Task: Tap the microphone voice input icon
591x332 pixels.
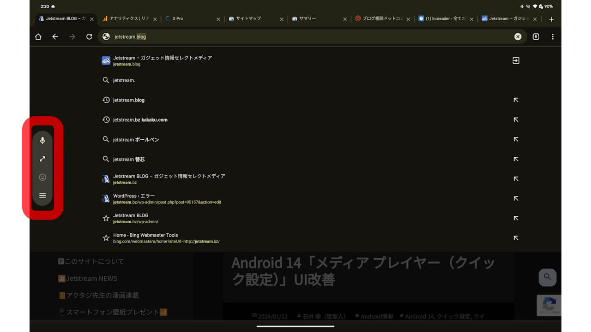Action: [x=42, y=141]
